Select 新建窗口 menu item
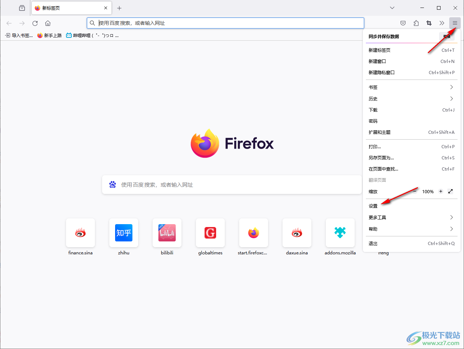464x349 pixels. click(411, 61)
